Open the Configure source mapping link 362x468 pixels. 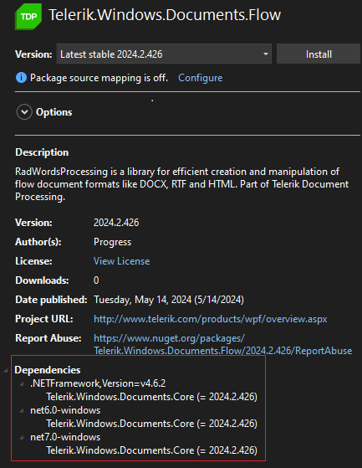[200, 78]
